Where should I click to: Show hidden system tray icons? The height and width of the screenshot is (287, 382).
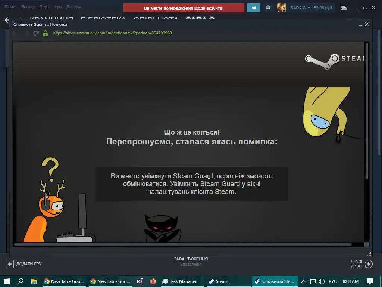tap(304, 281)
